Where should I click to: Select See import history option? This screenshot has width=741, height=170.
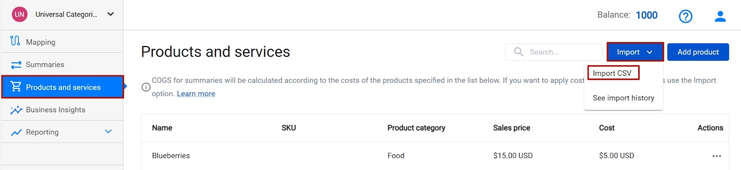(x=623, y=98)
